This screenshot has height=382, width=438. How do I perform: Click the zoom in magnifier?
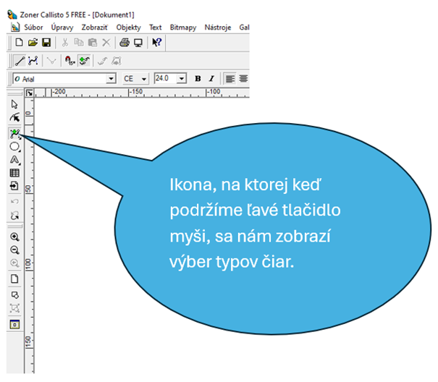coord(14,237)
